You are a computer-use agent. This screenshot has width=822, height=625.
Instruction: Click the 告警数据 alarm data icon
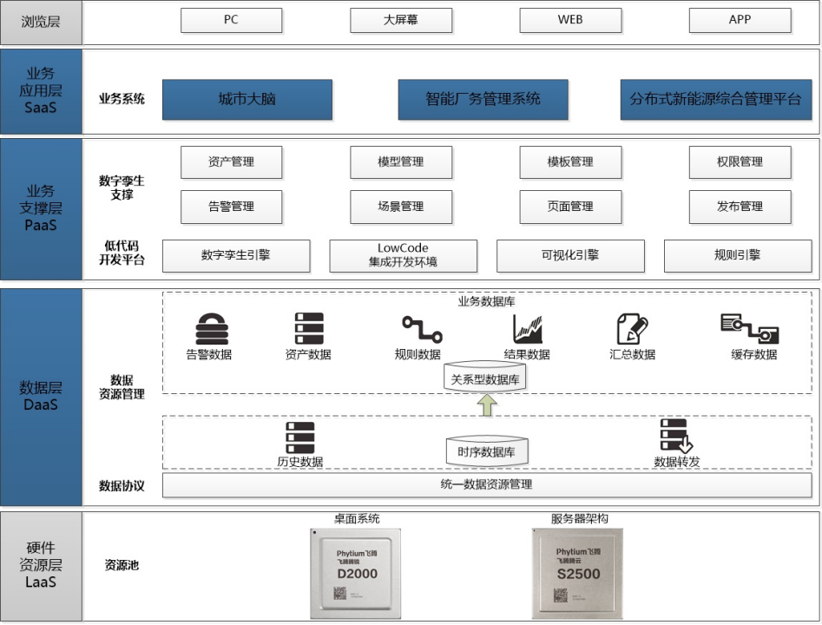click(208, 329)
